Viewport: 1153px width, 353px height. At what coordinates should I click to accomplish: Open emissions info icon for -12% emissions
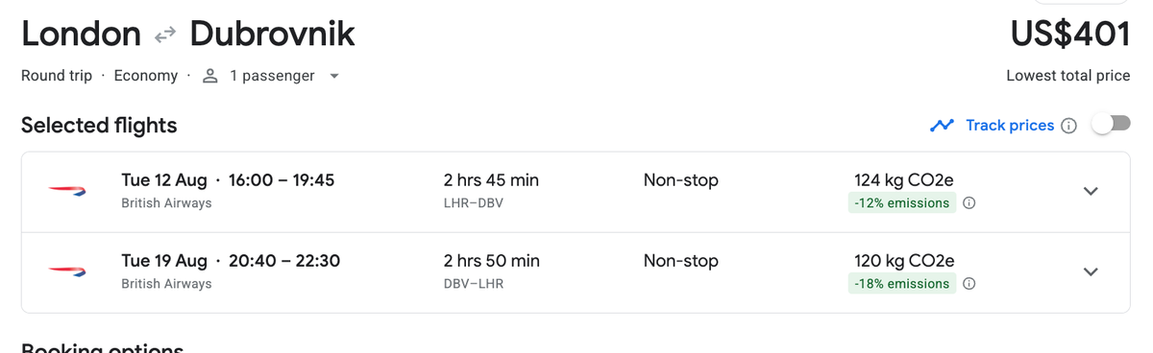(x=969, y=203)
